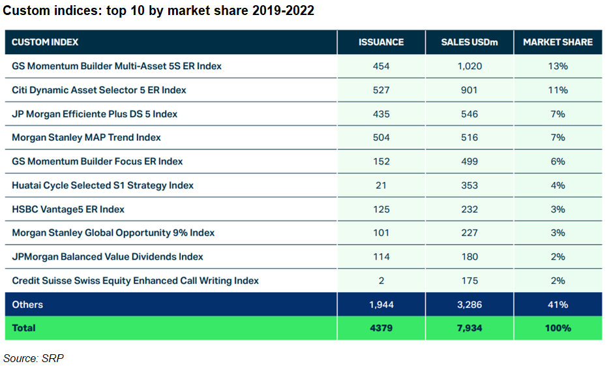
Task: Select the SALES USDm column header
Action: [x=469, y=42]
